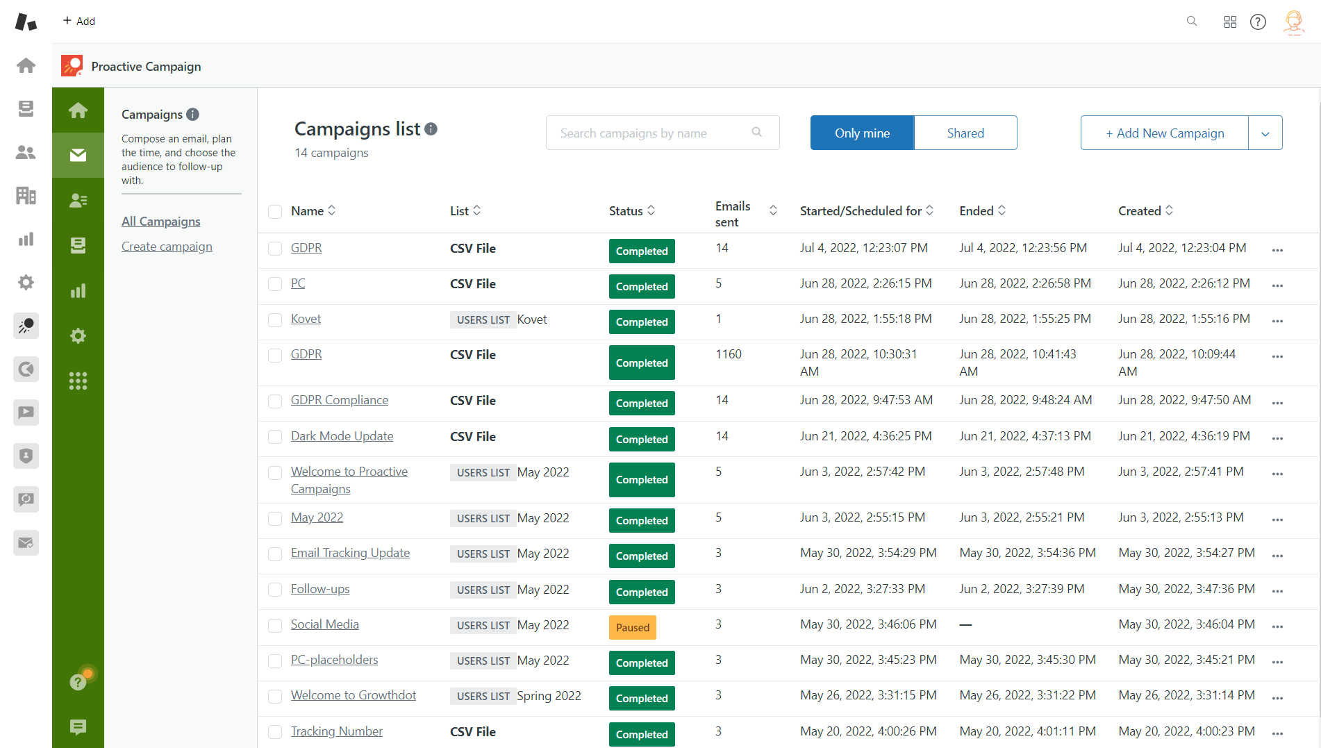The height and width of the screenshot is (748, 1321).
Task: Open the Home dashboard from the sidebar
Action: pos(26,65)
